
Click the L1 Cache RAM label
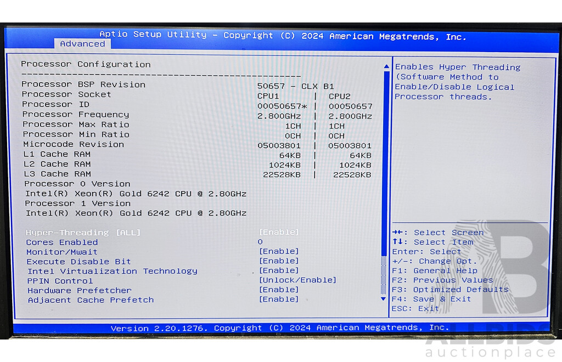pos(57,154)
